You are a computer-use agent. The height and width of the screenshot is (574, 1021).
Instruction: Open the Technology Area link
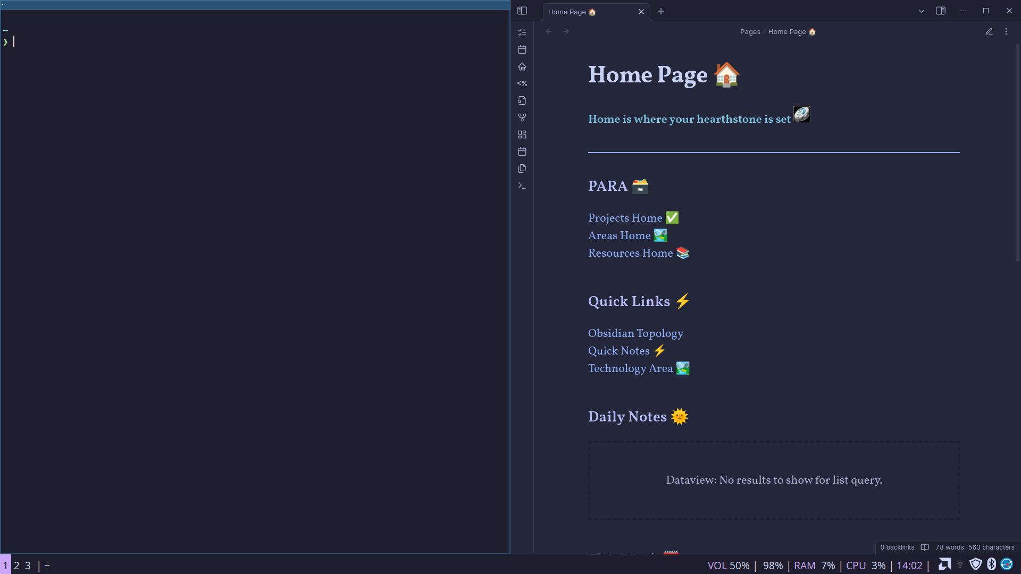[639, 368]
